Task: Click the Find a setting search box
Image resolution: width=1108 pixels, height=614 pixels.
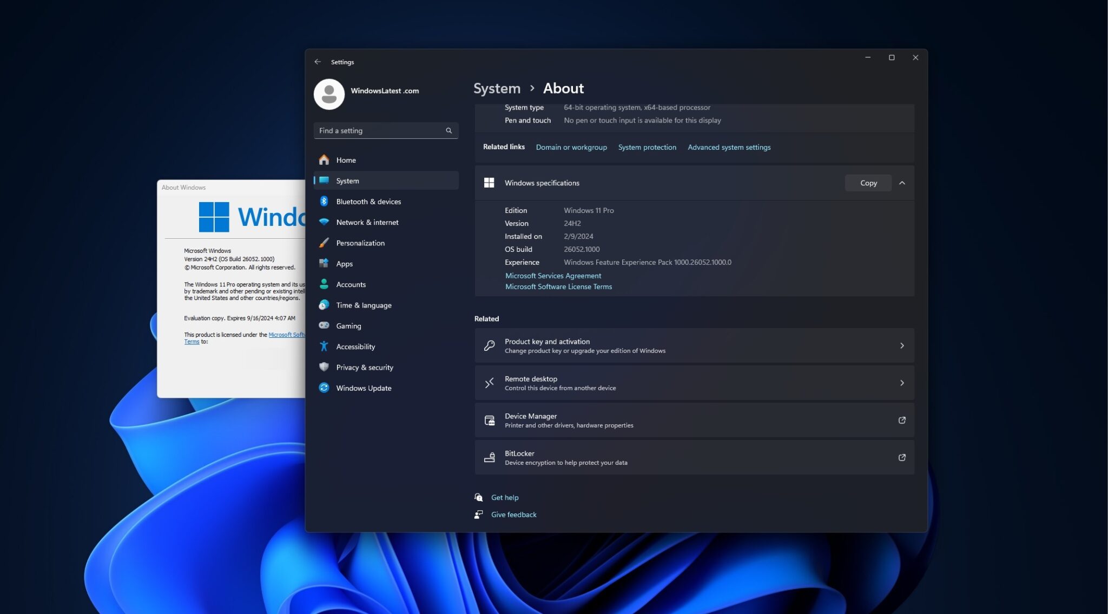Action: (x=386, y=130)
